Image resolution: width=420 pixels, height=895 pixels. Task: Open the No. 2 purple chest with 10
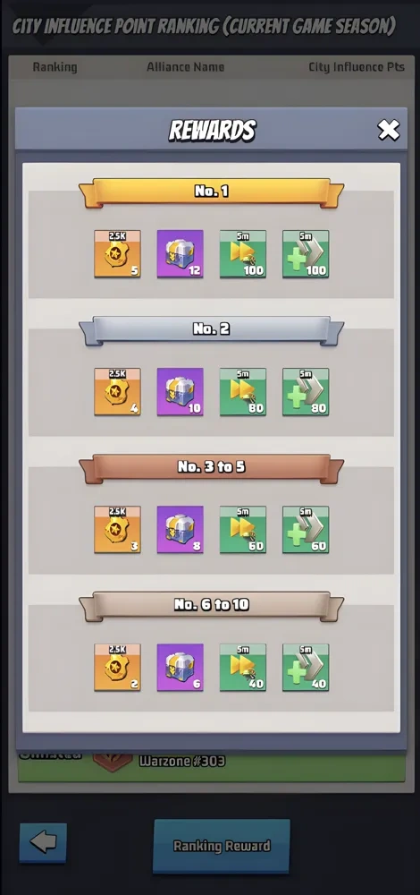(181, 392)
